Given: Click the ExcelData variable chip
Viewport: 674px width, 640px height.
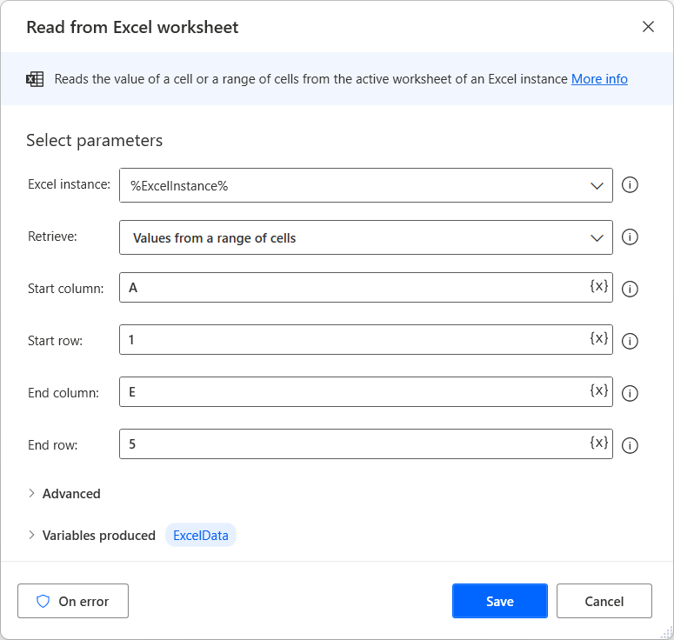Looking at the screenshot, I should point(201,535).
